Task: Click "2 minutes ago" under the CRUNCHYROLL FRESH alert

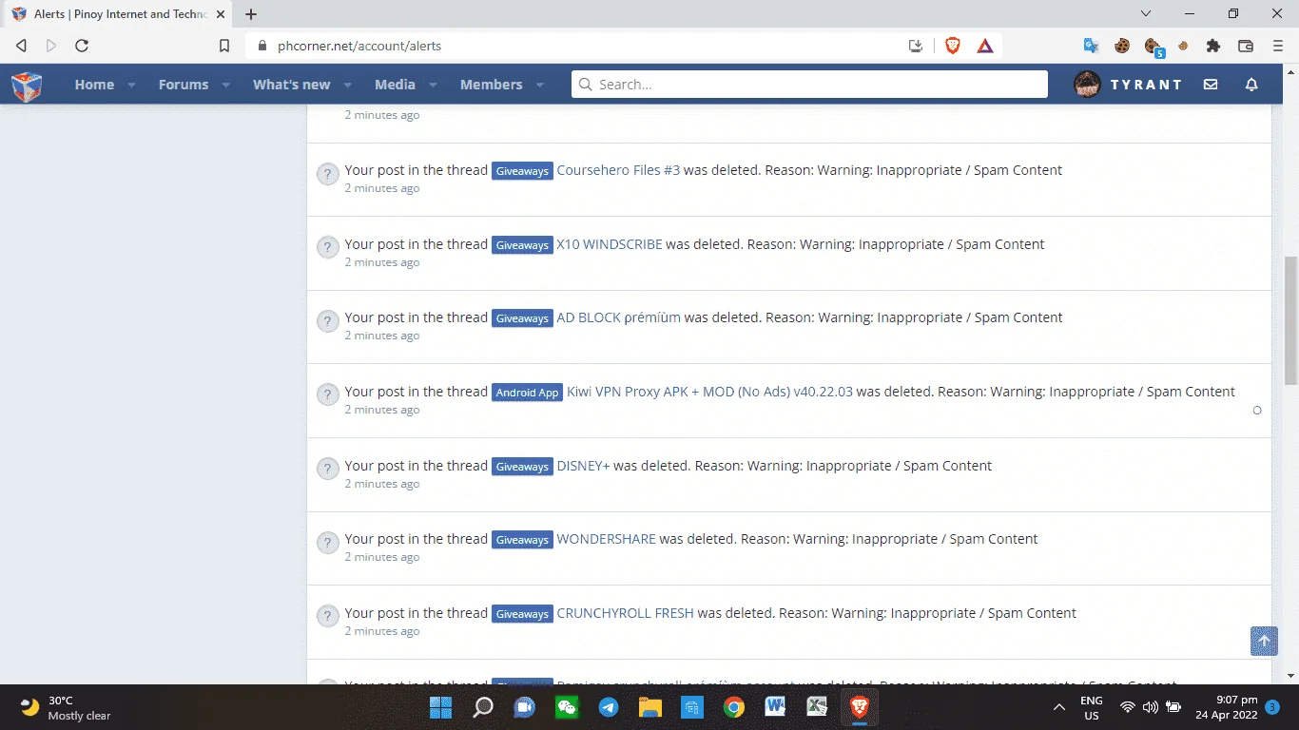Action: tap(381, 631)
